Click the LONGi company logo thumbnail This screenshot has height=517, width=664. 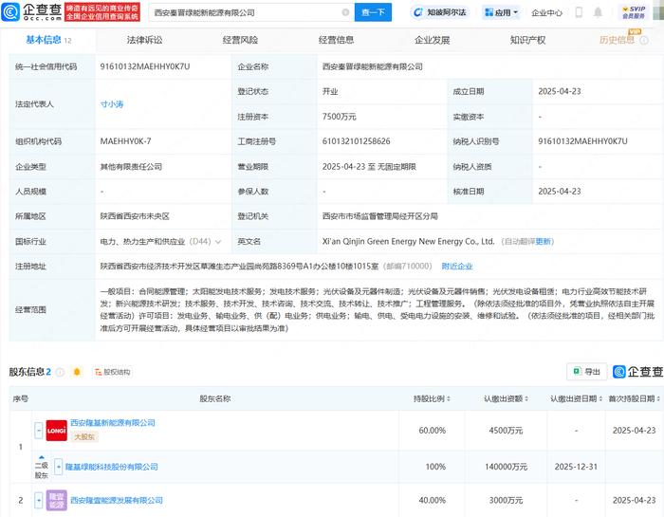tap(56, 431)
